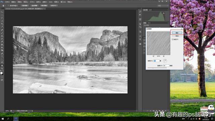Open status bar info arrow menu
The image size is (215, 121).
32,111
